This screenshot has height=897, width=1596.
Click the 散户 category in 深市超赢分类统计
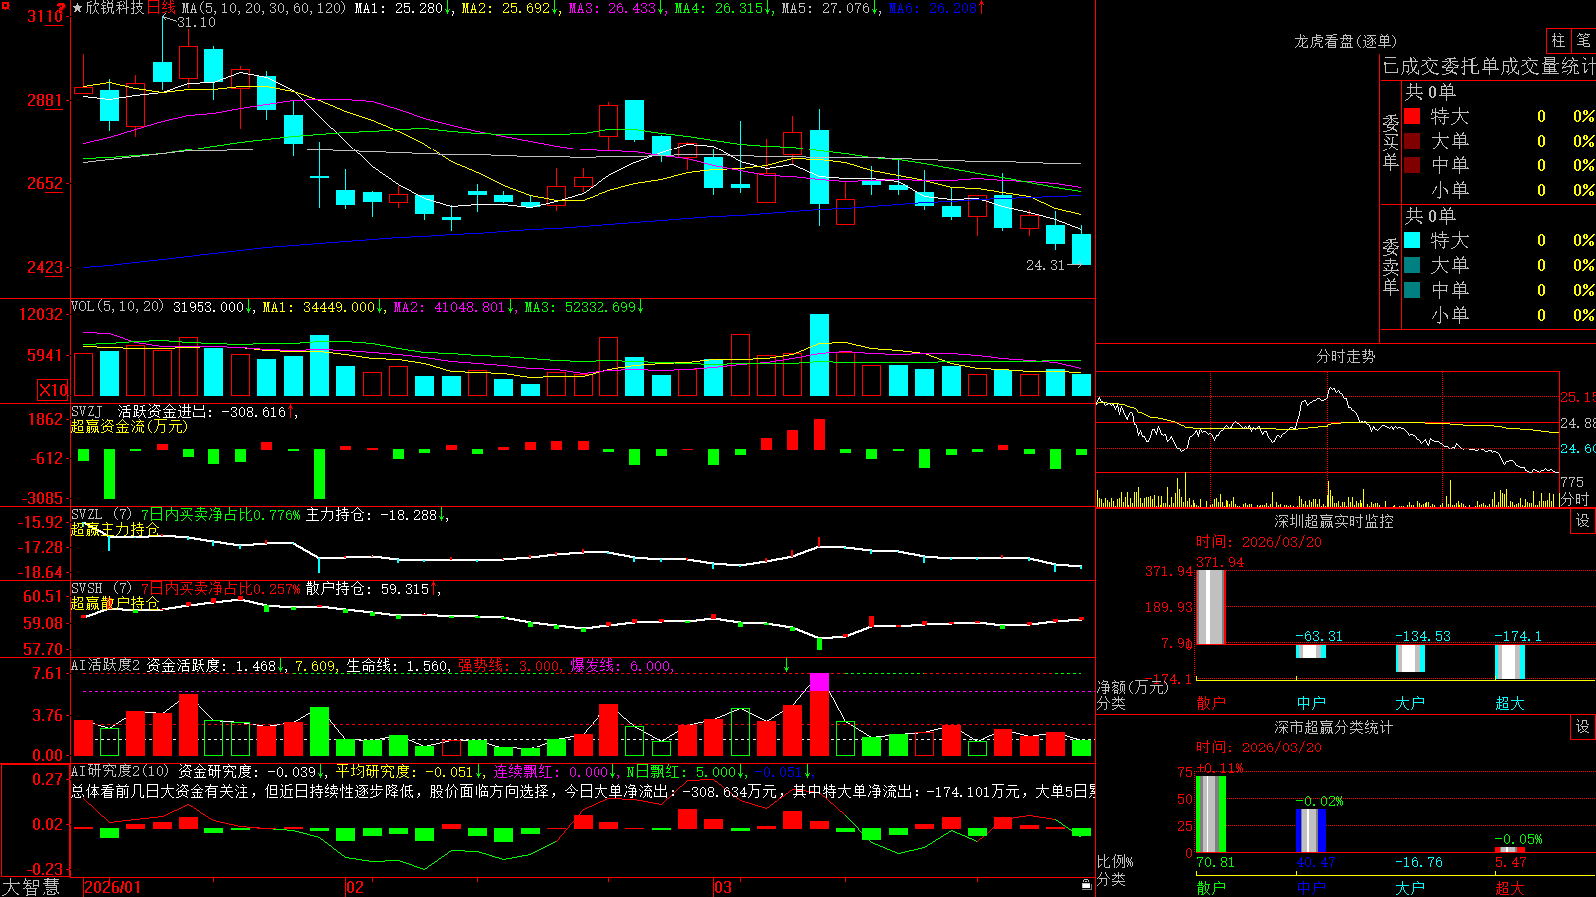point(1211,888)
